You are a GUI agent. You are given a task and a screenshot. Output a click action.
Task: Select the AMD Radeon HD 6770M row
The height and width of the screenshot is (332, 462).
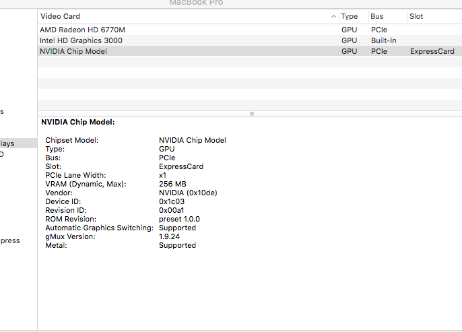tap(250, 30)
